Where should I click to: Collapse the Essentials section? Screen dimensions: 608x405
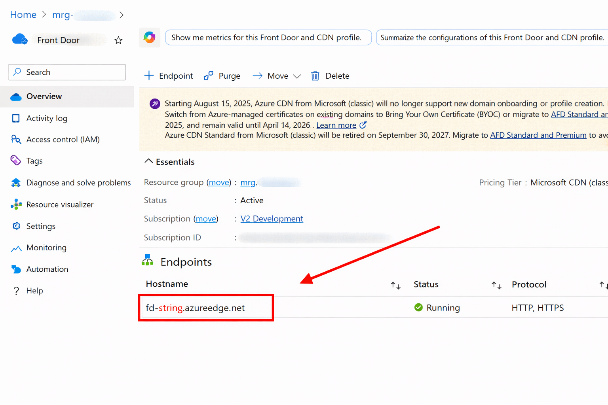149,161
